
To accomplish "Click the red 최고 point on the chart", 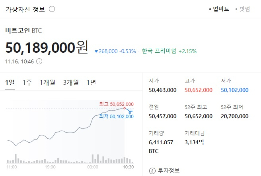I will click(x=125, y=108).
